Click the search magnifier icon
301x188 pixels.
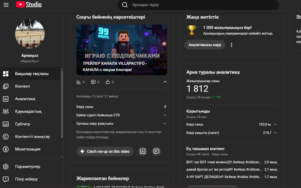pos(125,5)
